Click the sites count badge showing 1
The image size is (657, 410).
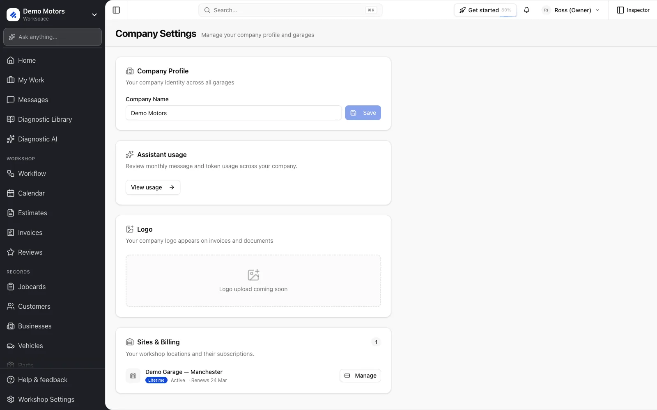click(x=376, y=342)
